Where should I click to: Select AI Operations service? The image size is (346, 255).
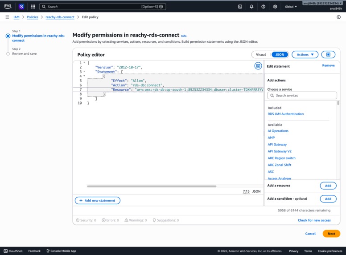[x=278, y=131]
